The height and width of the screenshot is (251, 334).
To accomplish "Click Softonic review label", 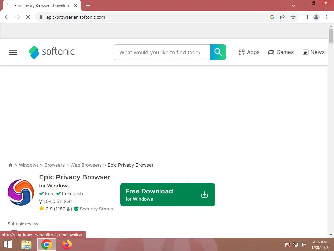I will [x=23, y=224].
